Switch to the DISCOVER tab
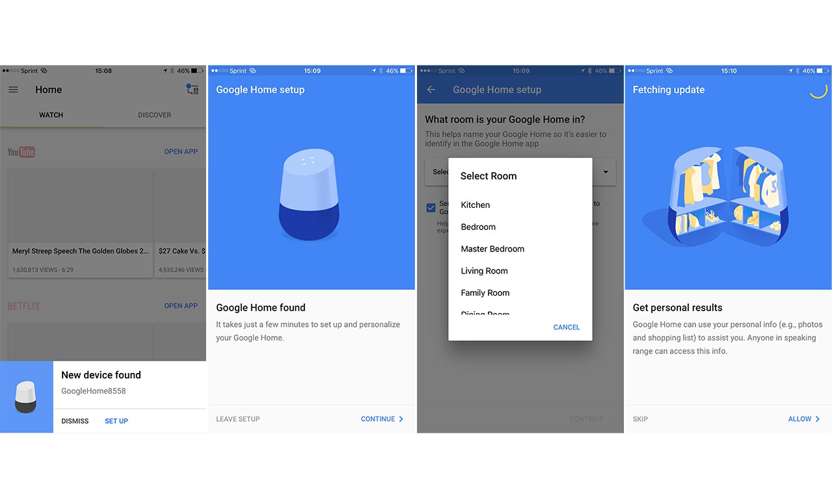Image resolution: width=832 pixels, height=499 pixels. [x=154, y=115]
